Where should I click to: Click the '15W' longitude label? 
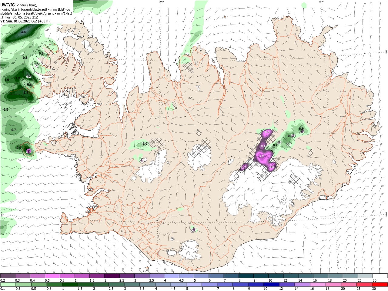coord(321,2)
